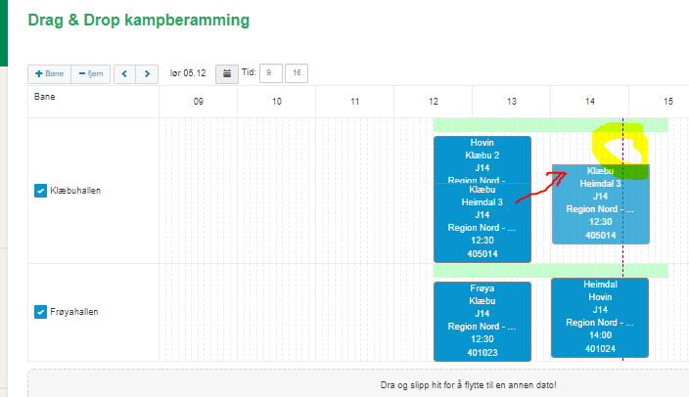Click the drop zone for moving to another date
Screen dimensions: 689x397
tap(358, 385)
